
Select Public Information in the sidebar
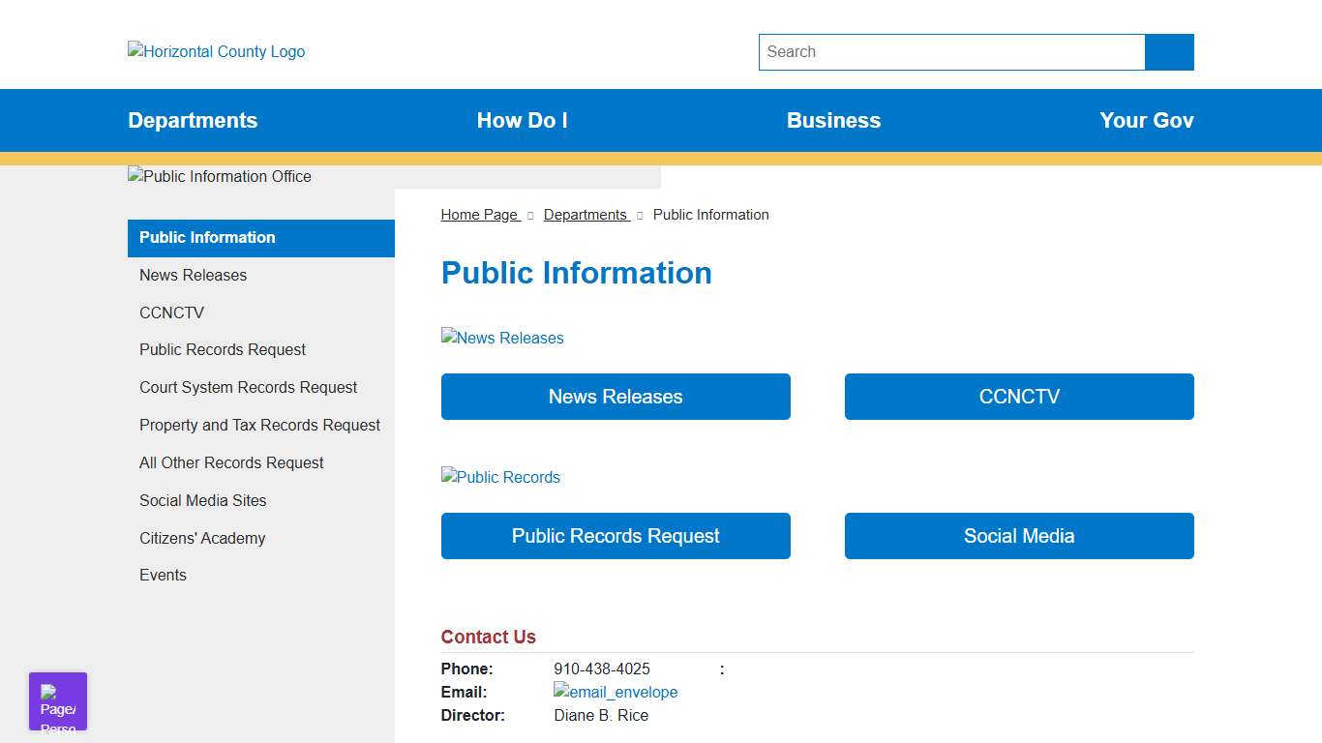click(207, 238)
